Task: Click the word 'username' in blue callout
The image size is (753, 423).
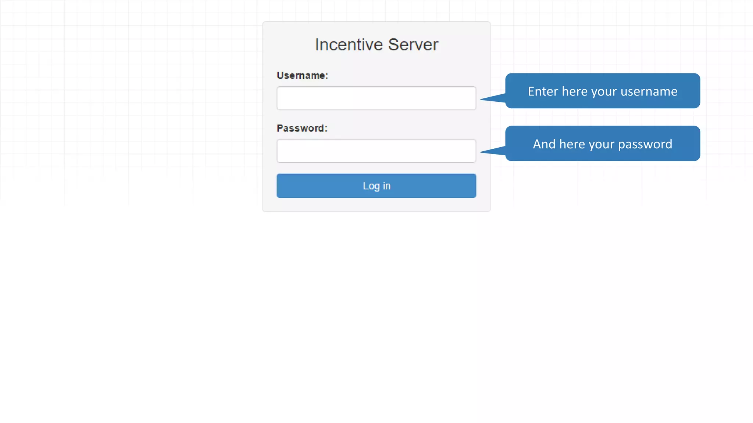Action: (649, 91)
